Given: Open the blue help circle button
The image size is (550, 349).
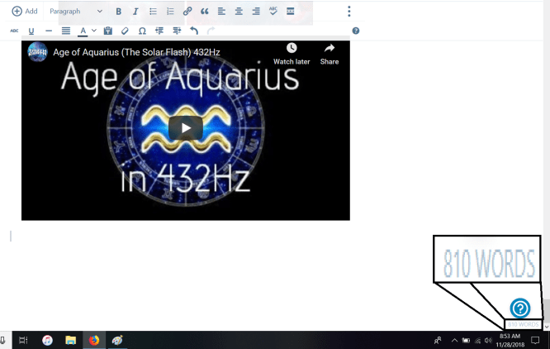Looking at the screenshot, I should [519, 308].
